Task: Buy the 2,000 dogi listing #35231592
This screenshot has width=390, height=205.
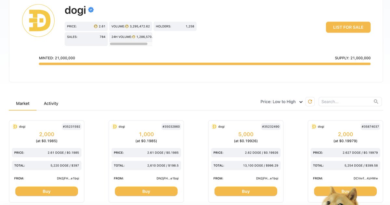Action: (x=46, y=191)
